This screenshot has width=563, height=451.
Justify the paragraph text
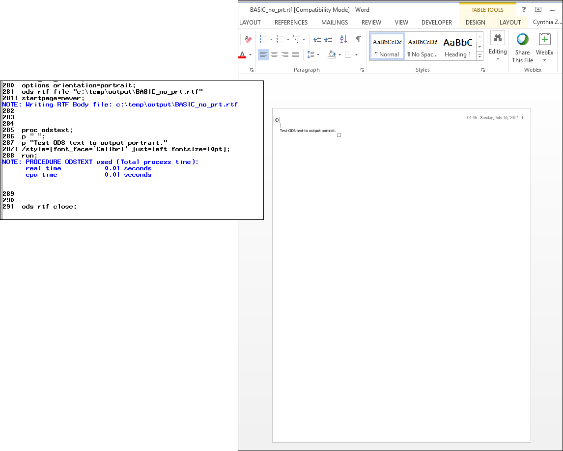[296, 54]
